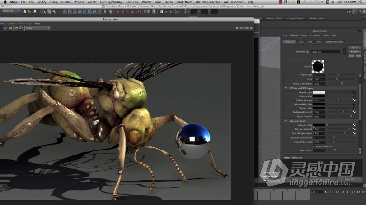The image size is (366, 205).
Task: Open the Rendering menu set dropdown
Action: [x=11, y=11]
